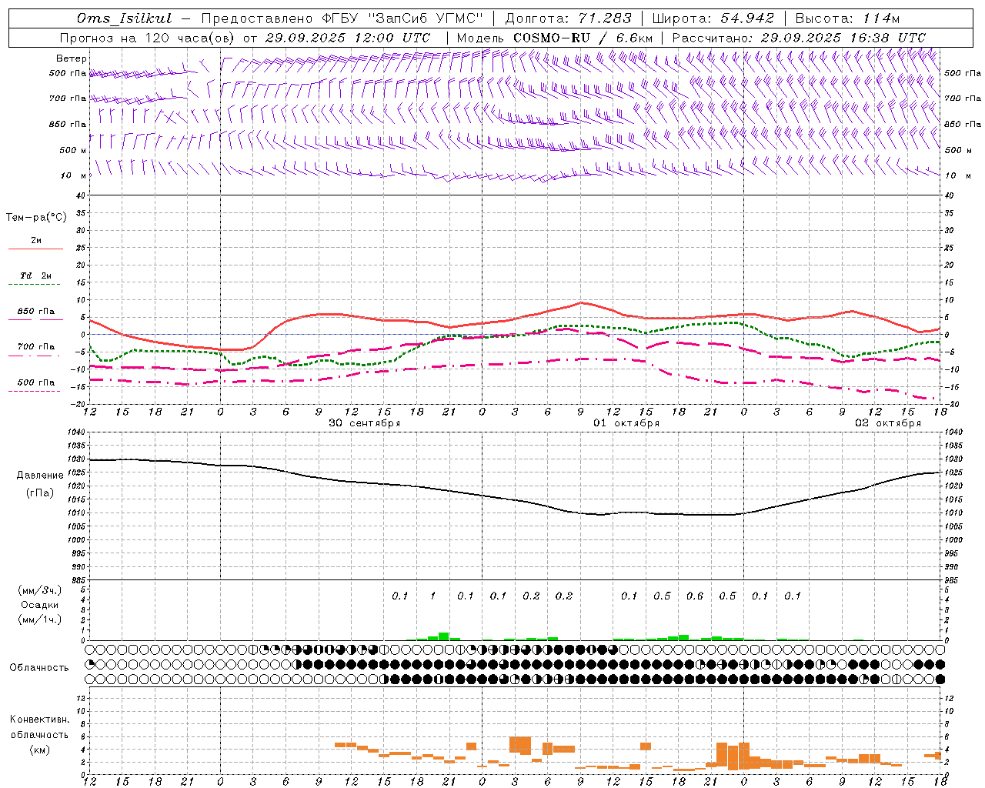Click the '01 октября' date label
The width and height of the screenshot is (985, 788).
(x=626, y=423)
